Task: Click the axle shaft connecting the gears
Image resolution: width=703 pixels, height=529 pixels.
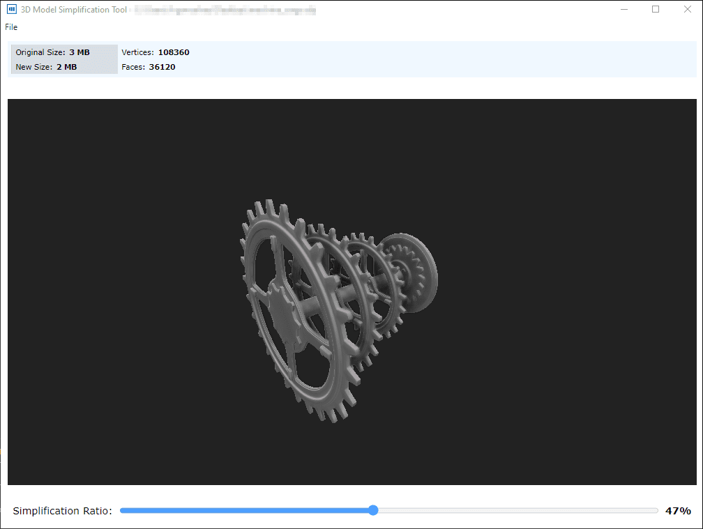Action: (342, 293)
